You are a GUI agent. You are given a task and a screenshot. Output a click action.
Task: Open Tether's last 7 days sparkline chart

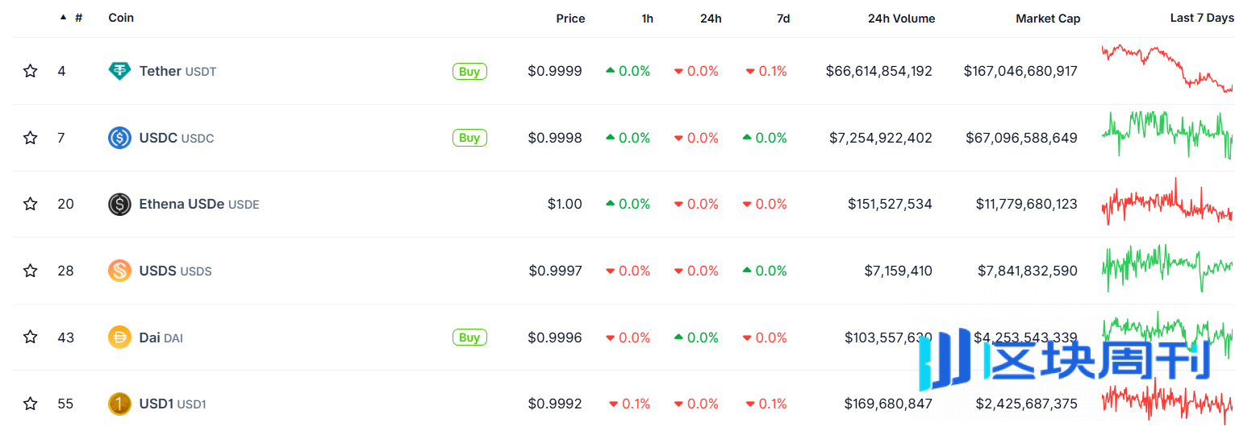pos(1166,68)
